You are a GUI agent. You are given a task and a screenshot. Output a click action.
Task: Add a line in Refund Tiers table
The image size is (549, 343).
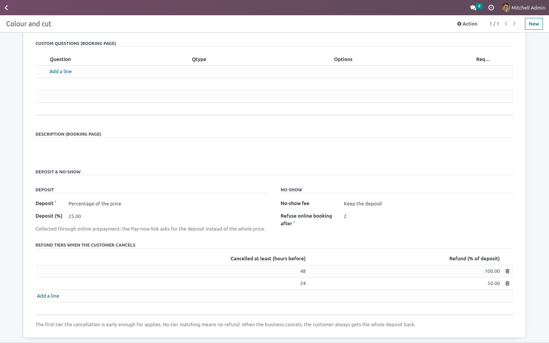[x=48, y=296]
